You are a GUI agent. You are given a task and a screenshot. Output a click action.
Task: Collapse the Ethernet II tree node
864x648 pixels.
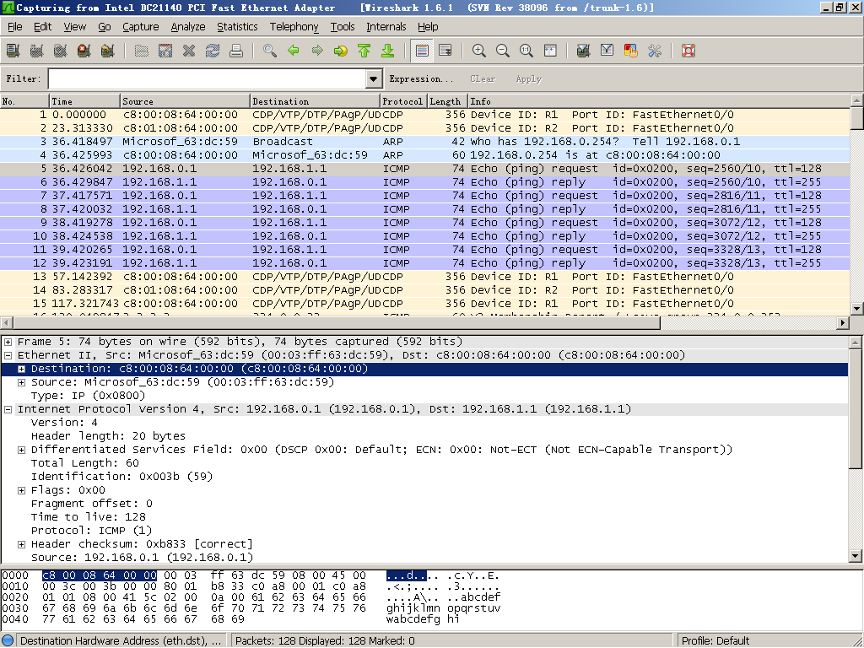pos(8,355)
